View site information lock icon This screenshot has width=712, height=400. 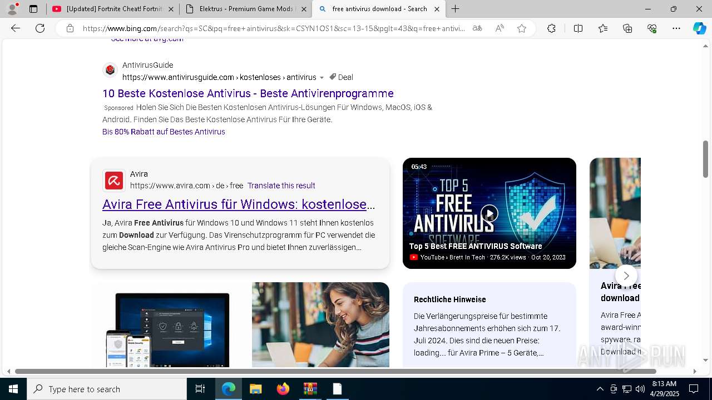70,28
